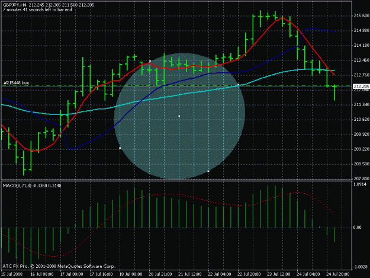
Task: Click the MACD scale value -1.0028
Action: tap(361, 267)
